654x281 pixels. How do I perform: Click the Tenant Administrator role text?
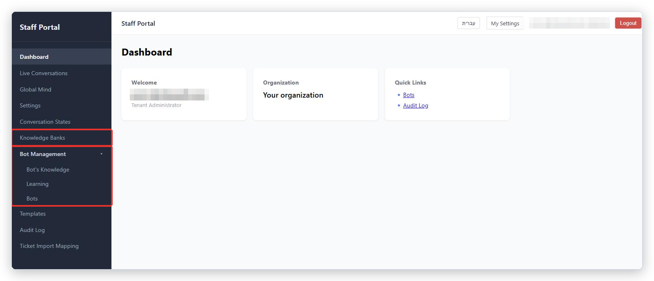156,105
